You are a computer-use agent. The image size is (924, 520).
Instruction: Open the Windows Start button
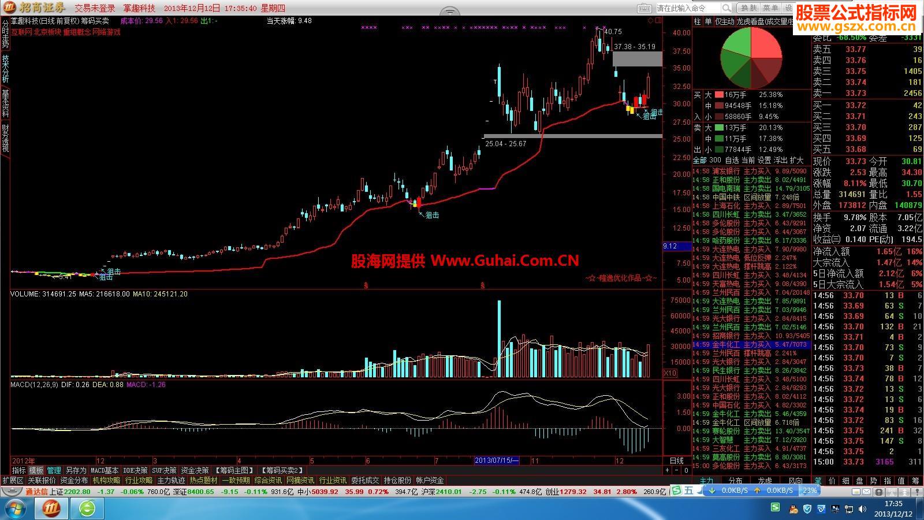[16, 508]
